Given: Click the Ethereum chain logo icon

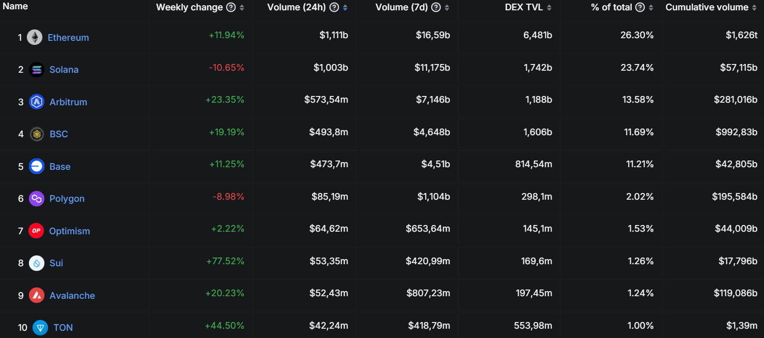Looking at the screenshot, I should [x=35, y=37].
